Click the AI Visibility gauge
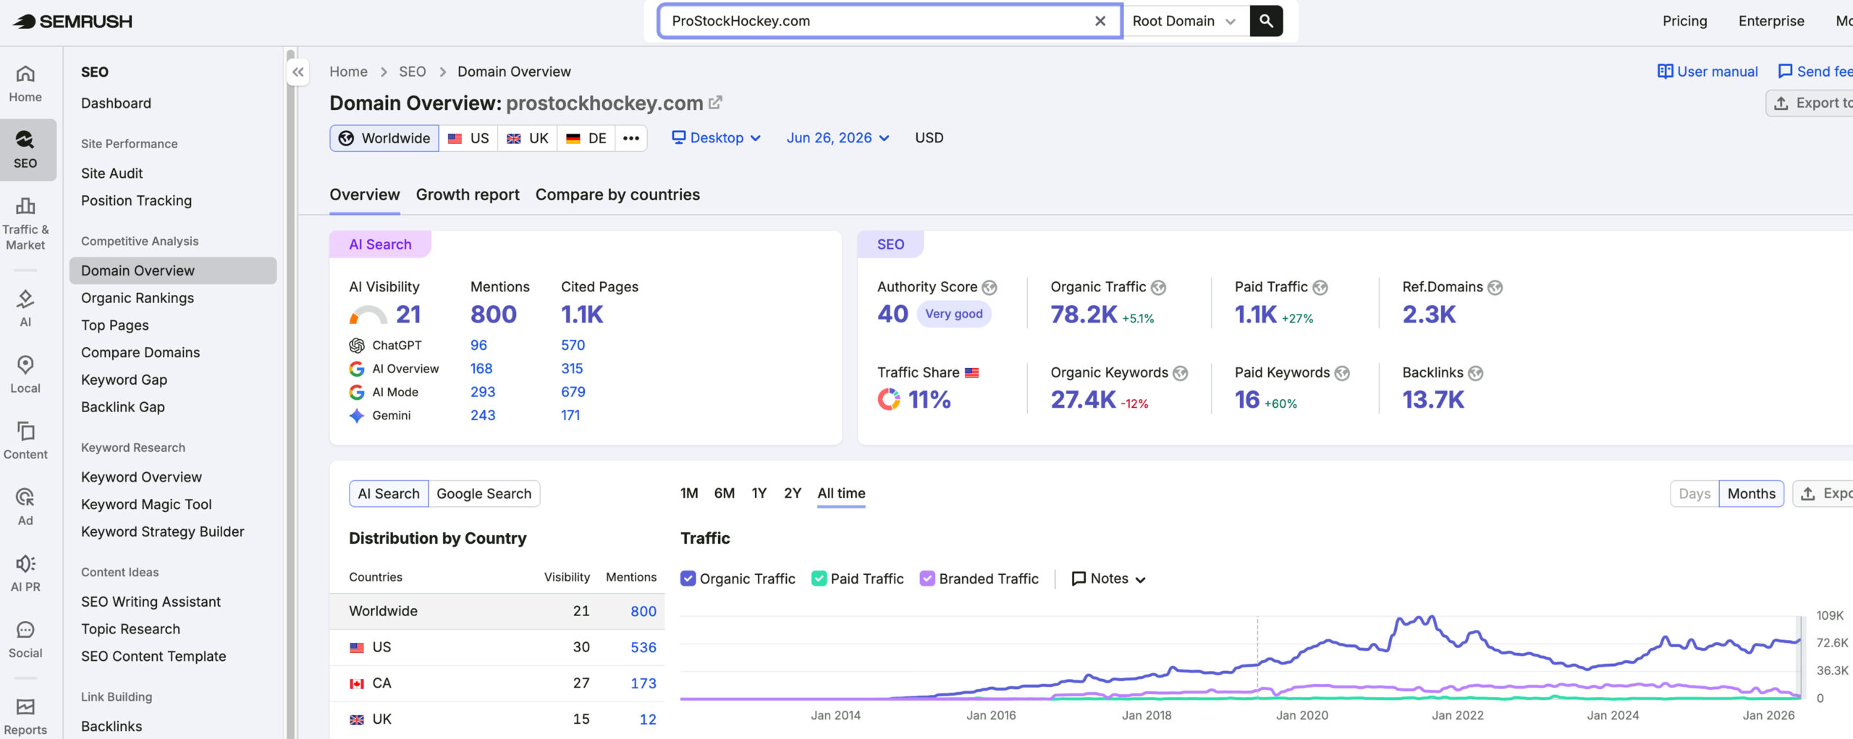This screenshot has height=739, width=1853. tap(368, 315)
